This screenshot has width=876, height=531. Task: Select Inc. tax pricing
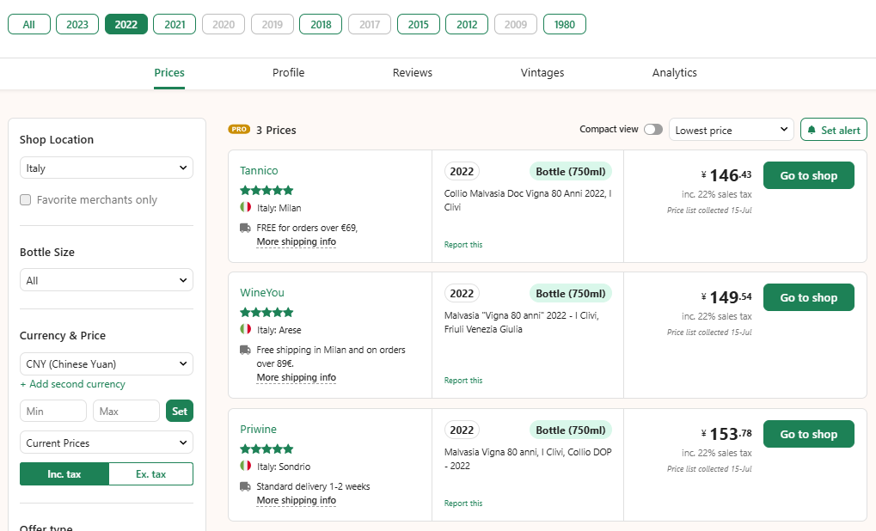coord(64,474)
